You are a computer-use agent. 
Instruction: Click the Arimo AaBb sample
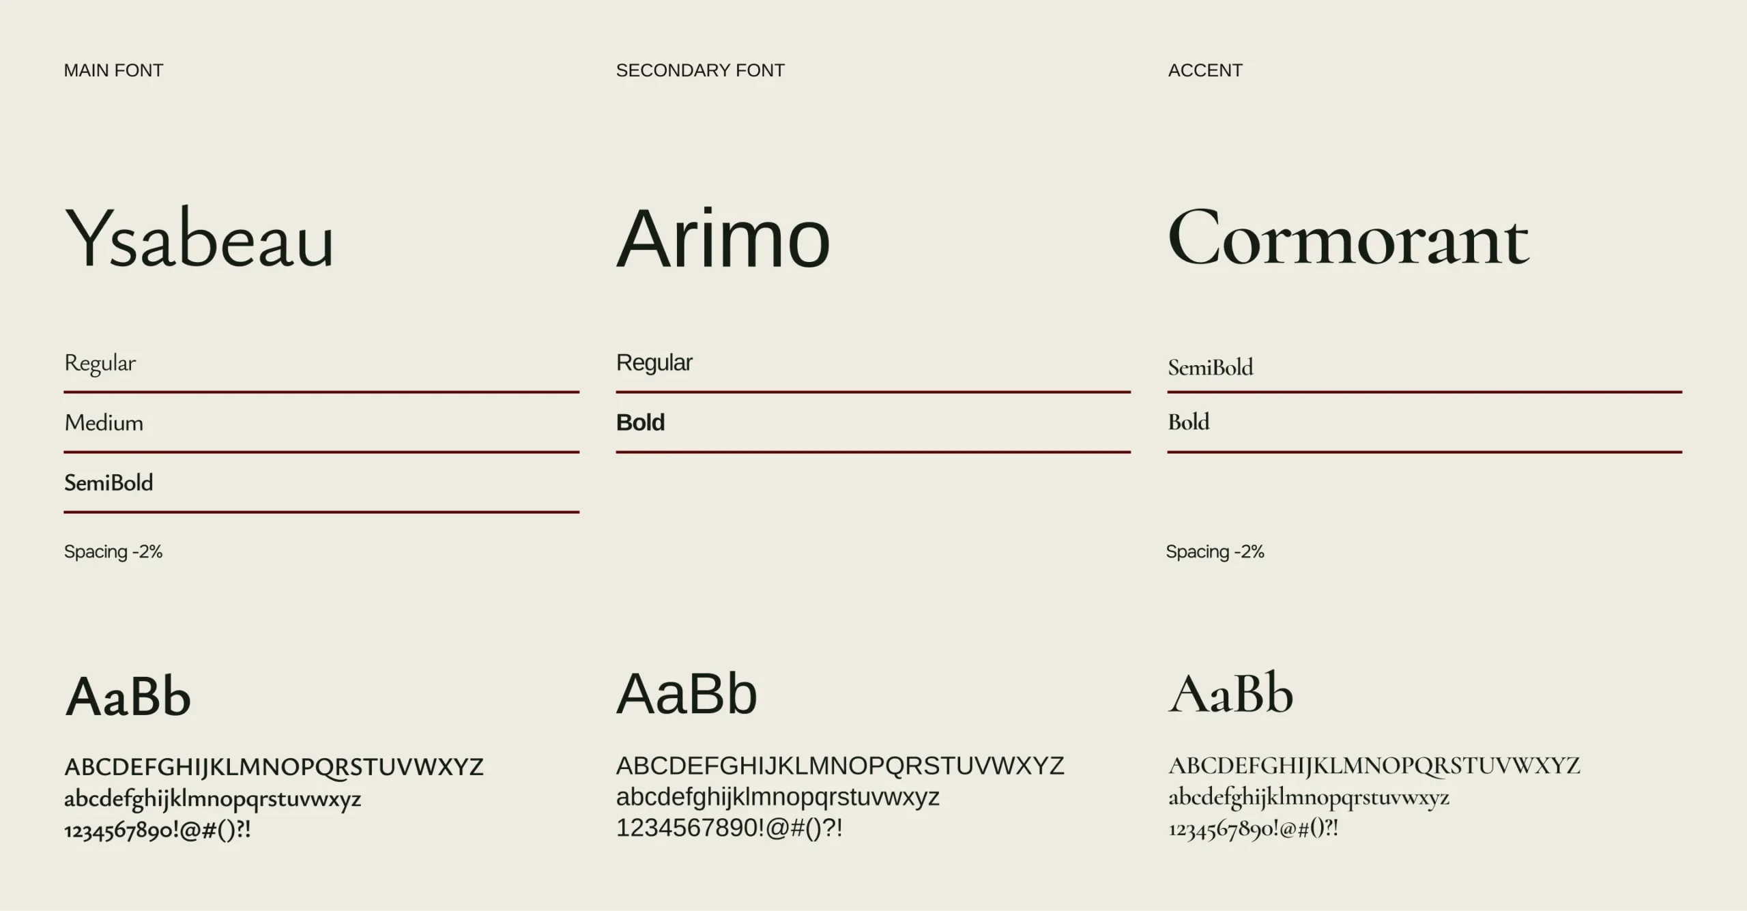(687, 694)
